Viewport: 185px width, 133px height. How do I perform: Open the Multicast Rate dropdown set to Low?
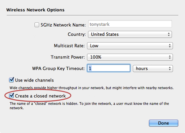[130, 46]
